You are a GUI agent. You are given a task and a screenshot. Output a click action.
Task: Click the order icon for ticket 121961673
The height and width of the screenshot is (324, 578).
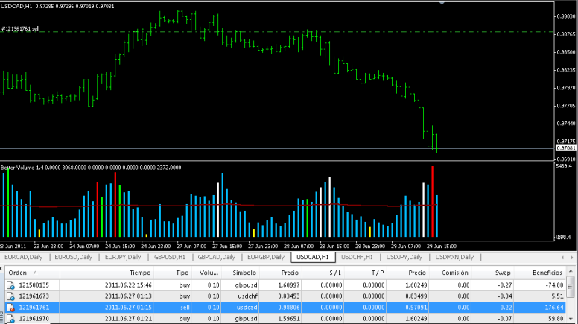(10, 296)
